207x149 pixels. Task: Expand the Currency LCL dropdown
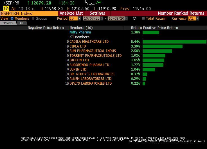(197, 19)
